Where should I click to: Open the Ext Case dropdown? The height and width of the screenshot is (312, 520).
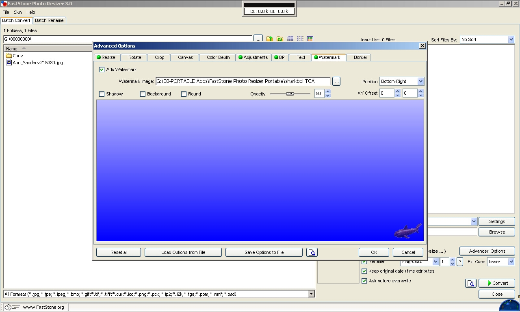pos(511,262)
